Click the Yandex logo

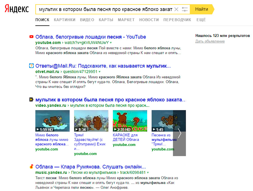pyautogui.click(x=17, y=9)
